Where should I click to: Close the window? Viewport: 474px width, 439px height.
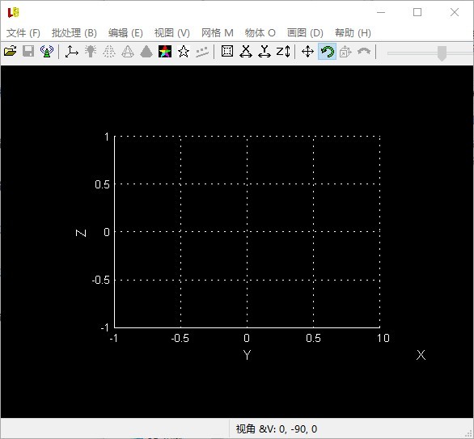pyautogui.click(x=455, y=12)
